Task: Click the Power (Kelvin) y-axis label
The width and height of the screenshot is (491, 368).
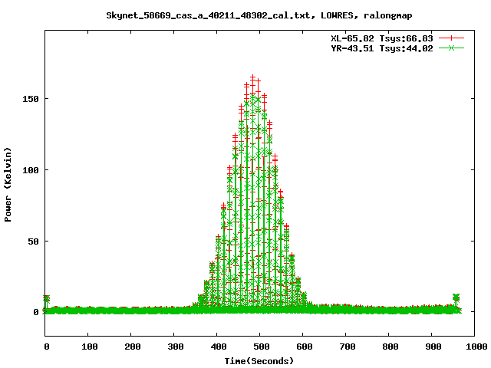Action: coord(8,185)
